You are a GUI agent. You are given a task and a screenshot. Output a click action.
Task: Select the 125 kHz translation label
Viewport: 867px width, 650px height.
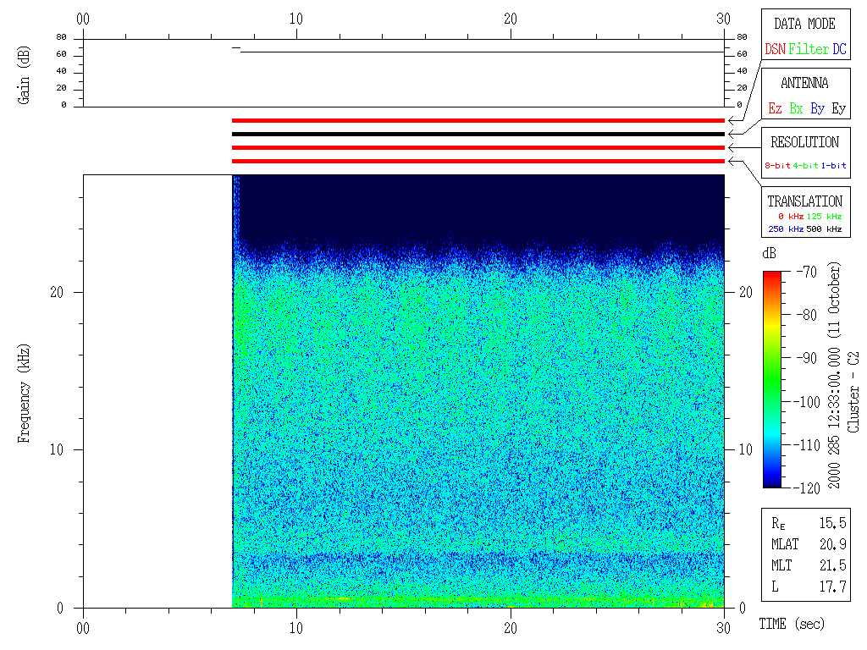tap(826, 217)
